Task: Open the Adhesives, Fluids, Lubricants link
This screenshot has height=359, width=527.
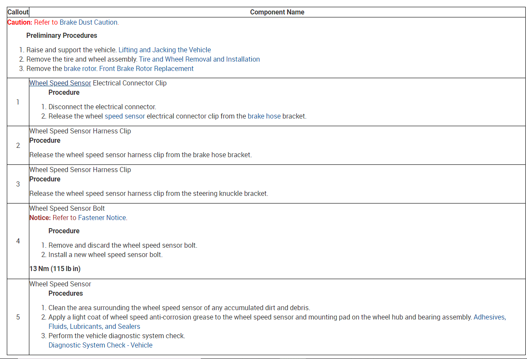Action: tap(490, 317)
